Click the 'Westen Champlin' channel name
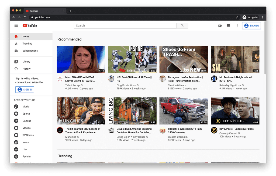Viewport: 276px width, 176px height. 178,137
